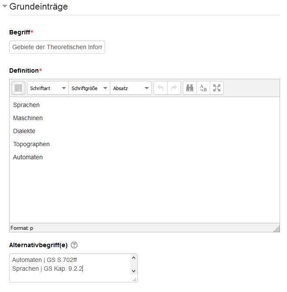Collapse the Grundeinträge section
The height and width of the screenshot is (292, 287).
(x=5, y=7)
